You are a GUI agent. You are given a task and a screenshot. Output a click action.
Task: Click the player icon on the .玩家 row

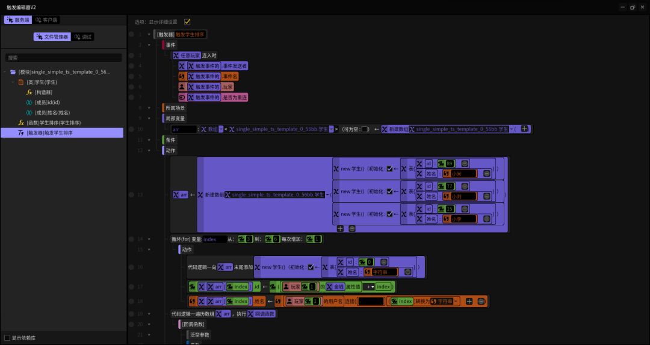(182, 87)
